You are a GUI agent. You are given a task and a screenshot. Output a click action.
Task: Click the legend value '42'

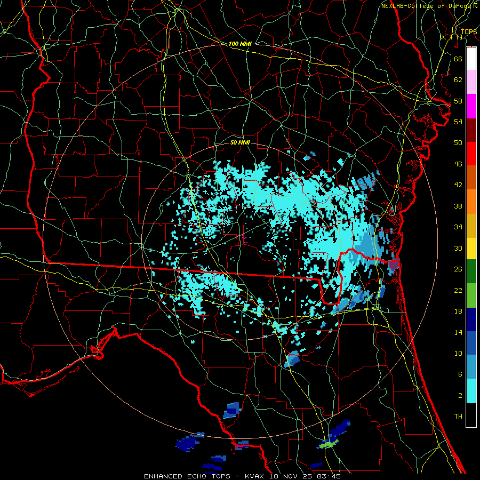458,185
